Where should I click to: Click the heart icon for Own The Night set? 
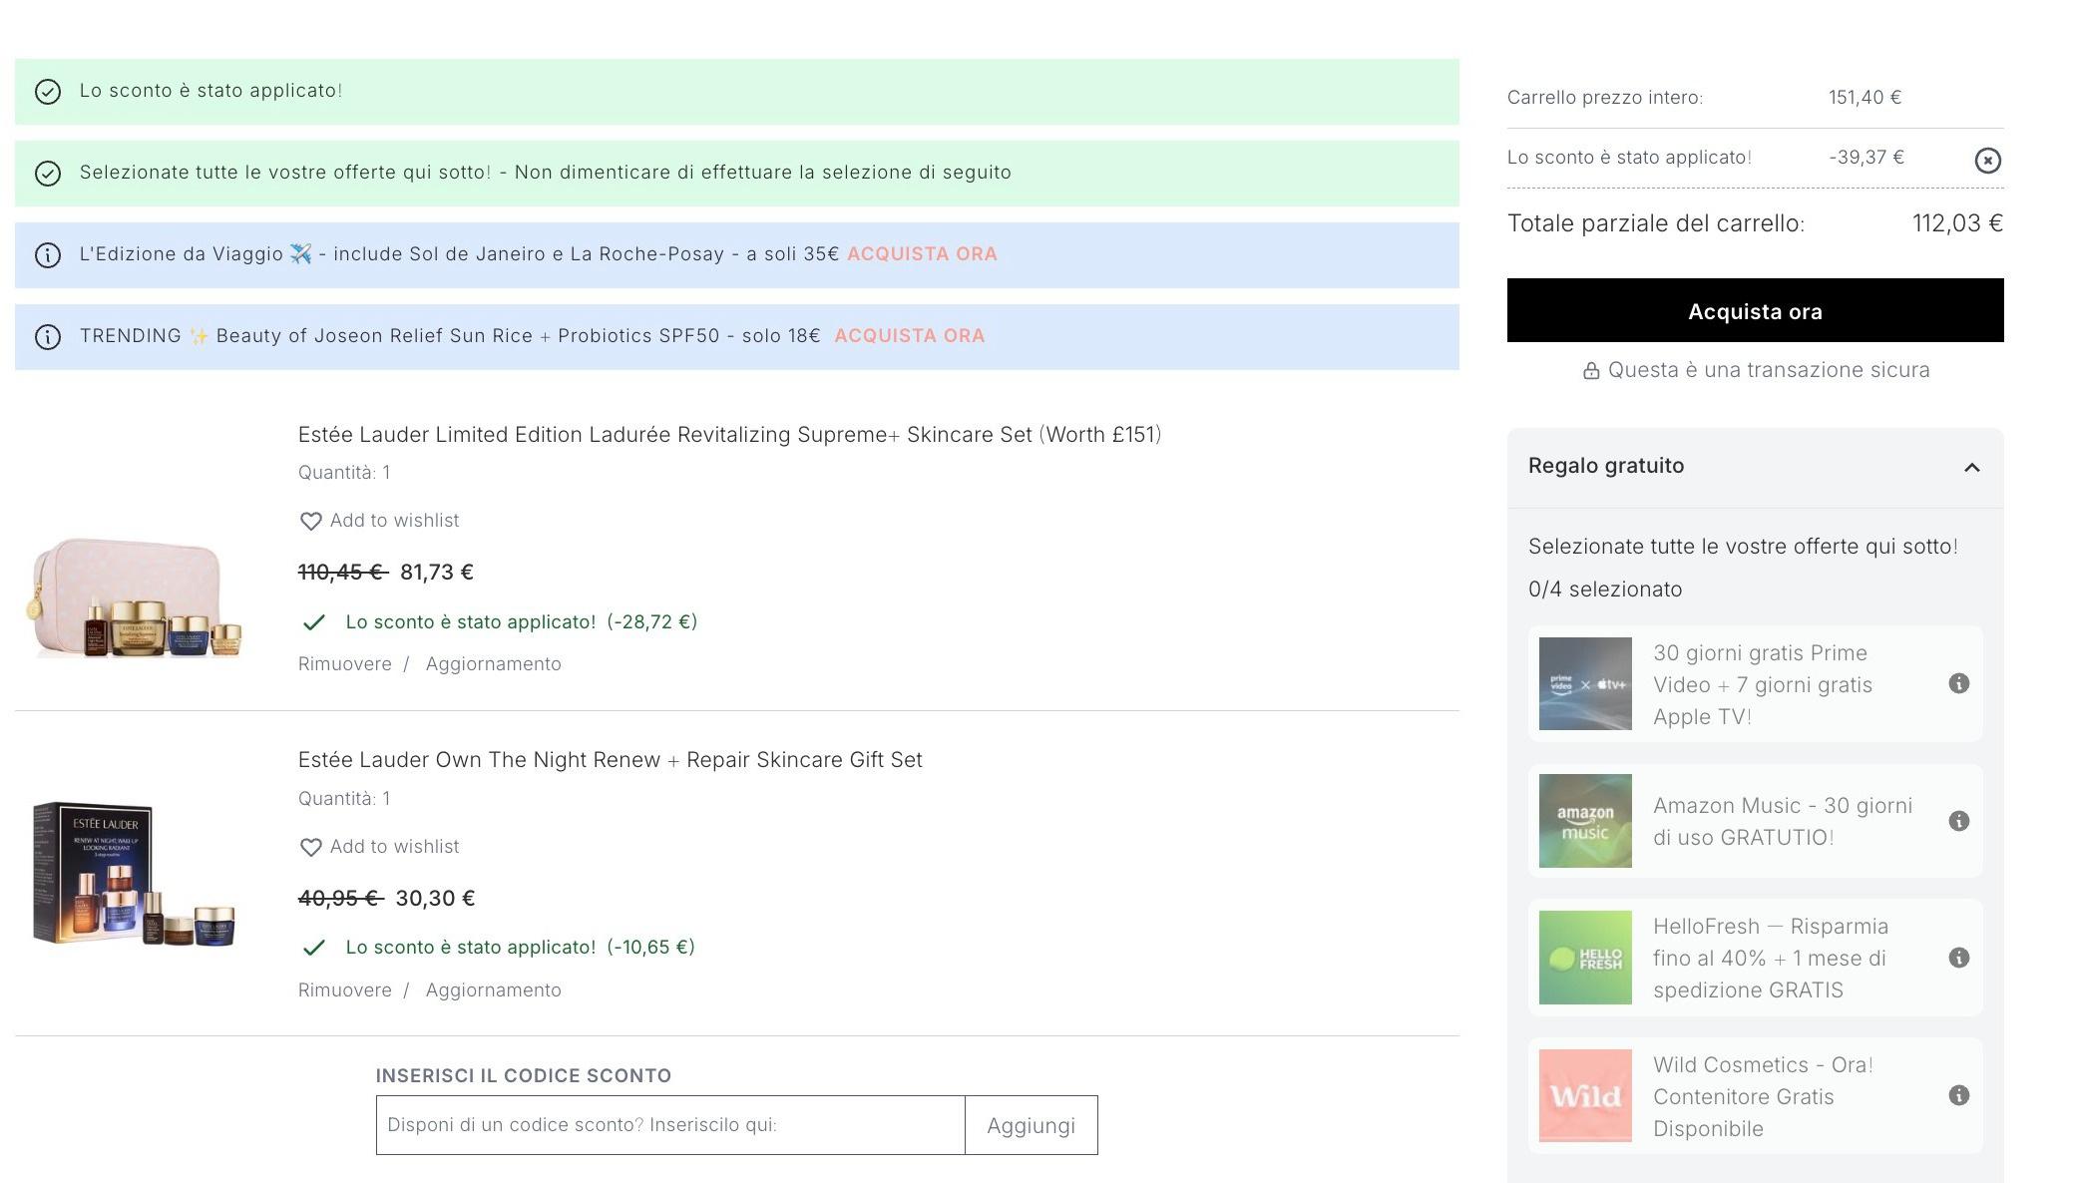pos(310,847)
